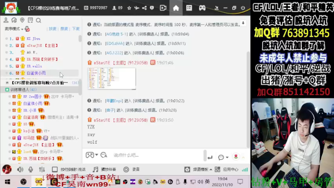Toggle the speaker volume icon
The image size is (334, 188).
pyautogui.click(x=20, y=170)
